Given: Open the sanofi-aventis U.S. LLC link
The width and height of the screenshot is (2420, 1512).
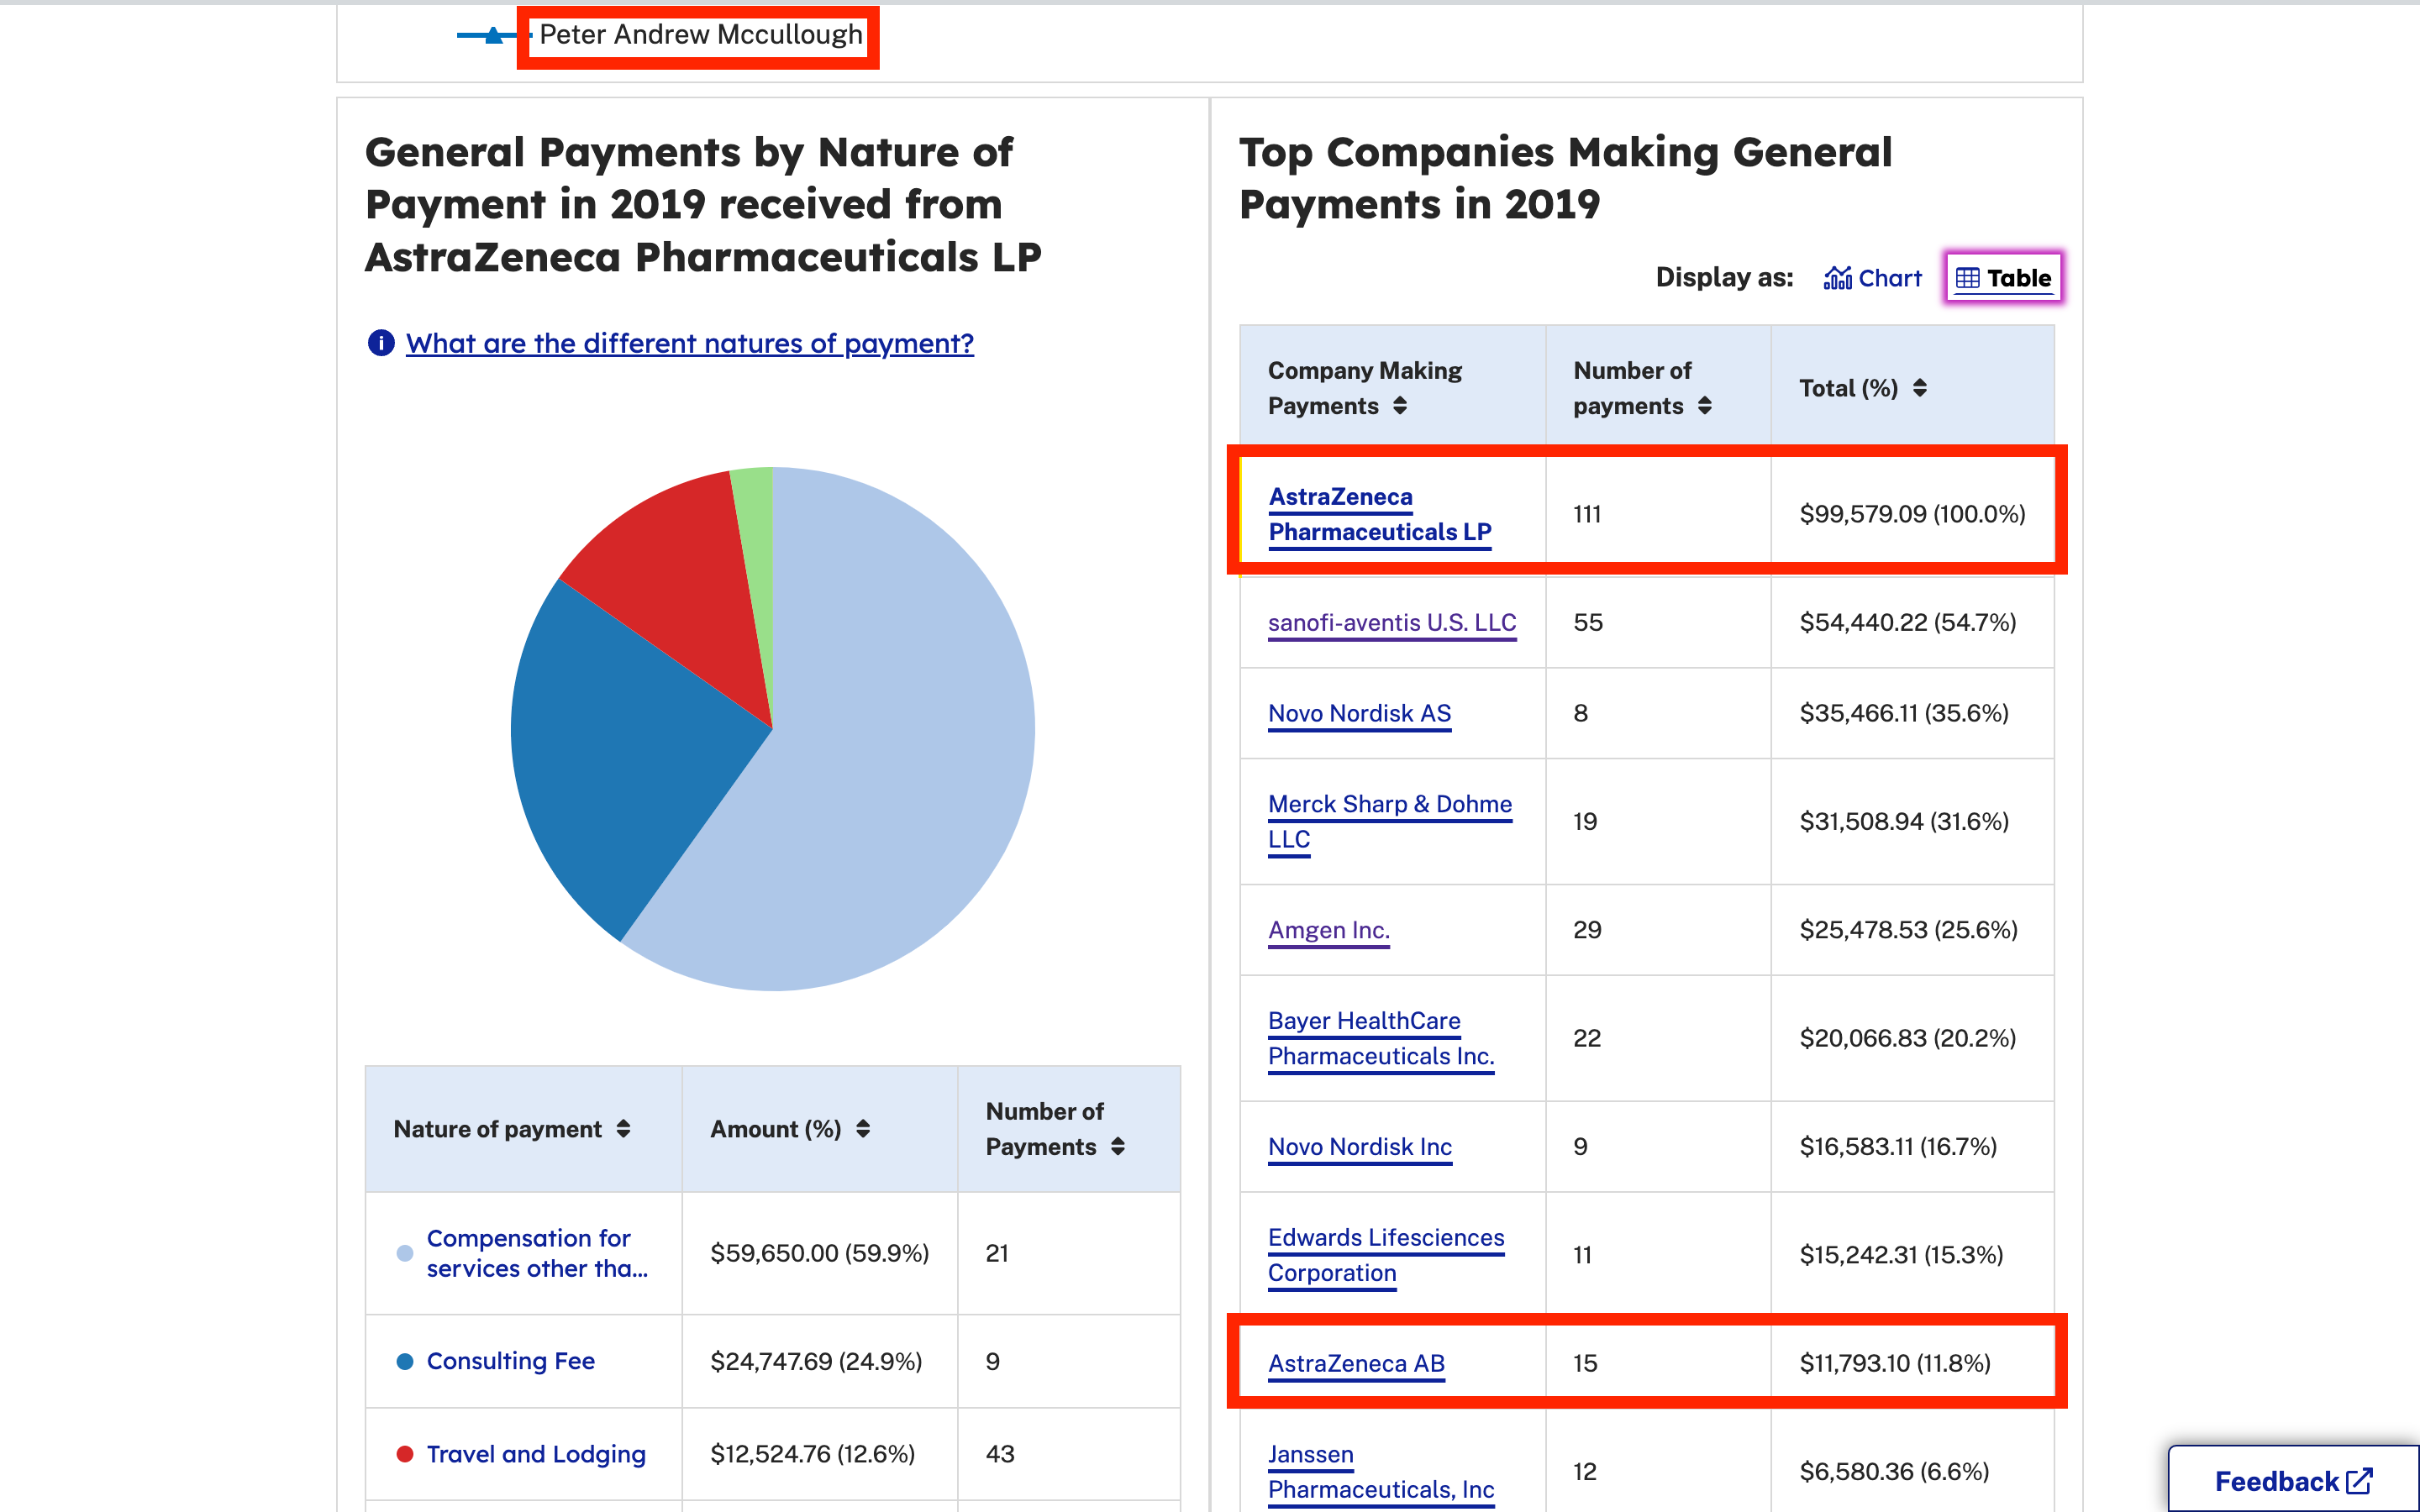Looking at the screenshot, I should tap(1391, 622).
